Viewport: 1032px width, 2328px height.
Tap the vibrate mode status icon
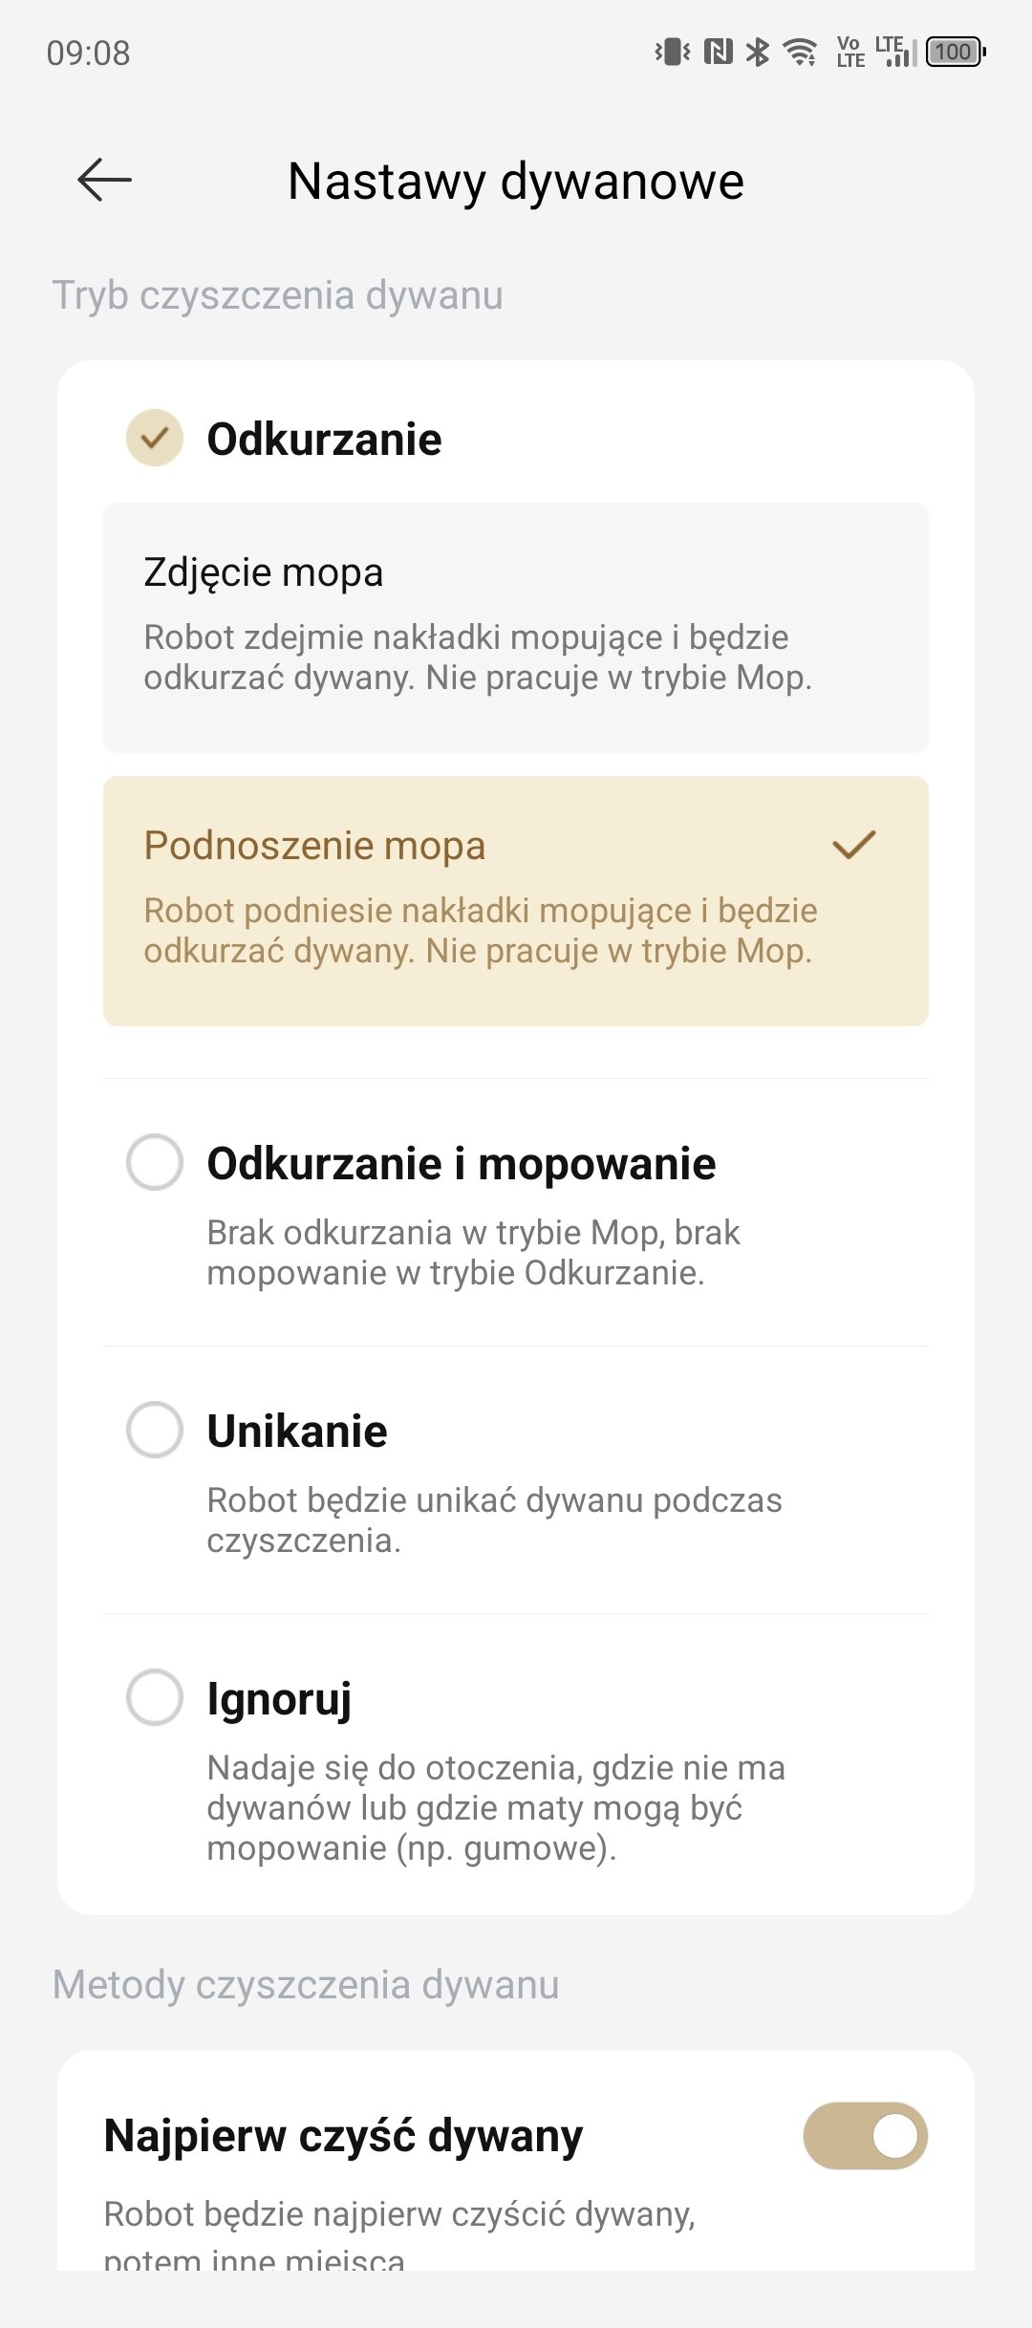click(673, 52)
